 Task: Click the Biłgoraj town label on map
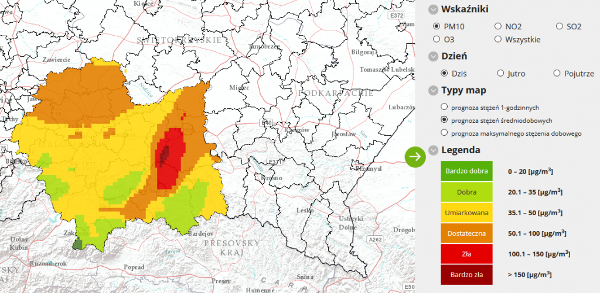coord(362,52)
